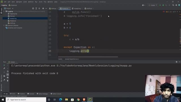Image resolution: width=181 pixels, height=102 pixels.
Task: Collapse the Logging project folder
Action: pos(4,11)
